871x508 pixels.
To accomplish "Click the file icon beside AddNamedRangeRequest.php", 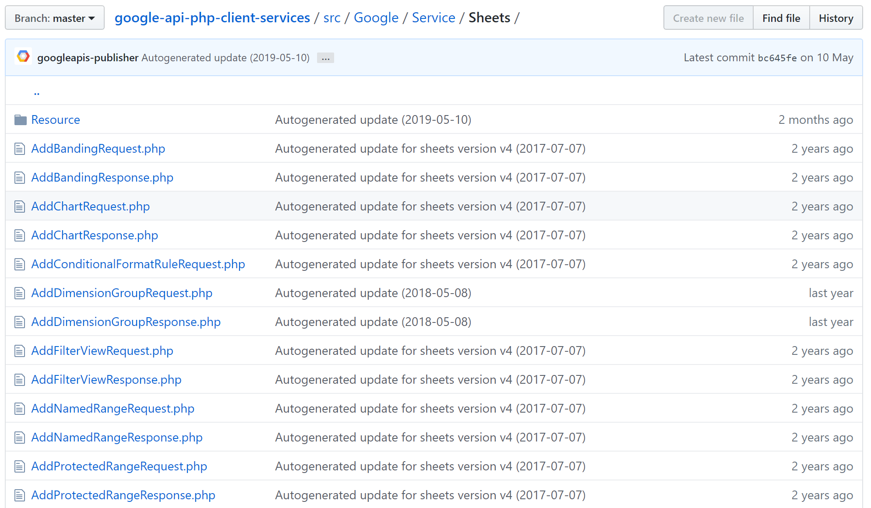I will (20, 409).
